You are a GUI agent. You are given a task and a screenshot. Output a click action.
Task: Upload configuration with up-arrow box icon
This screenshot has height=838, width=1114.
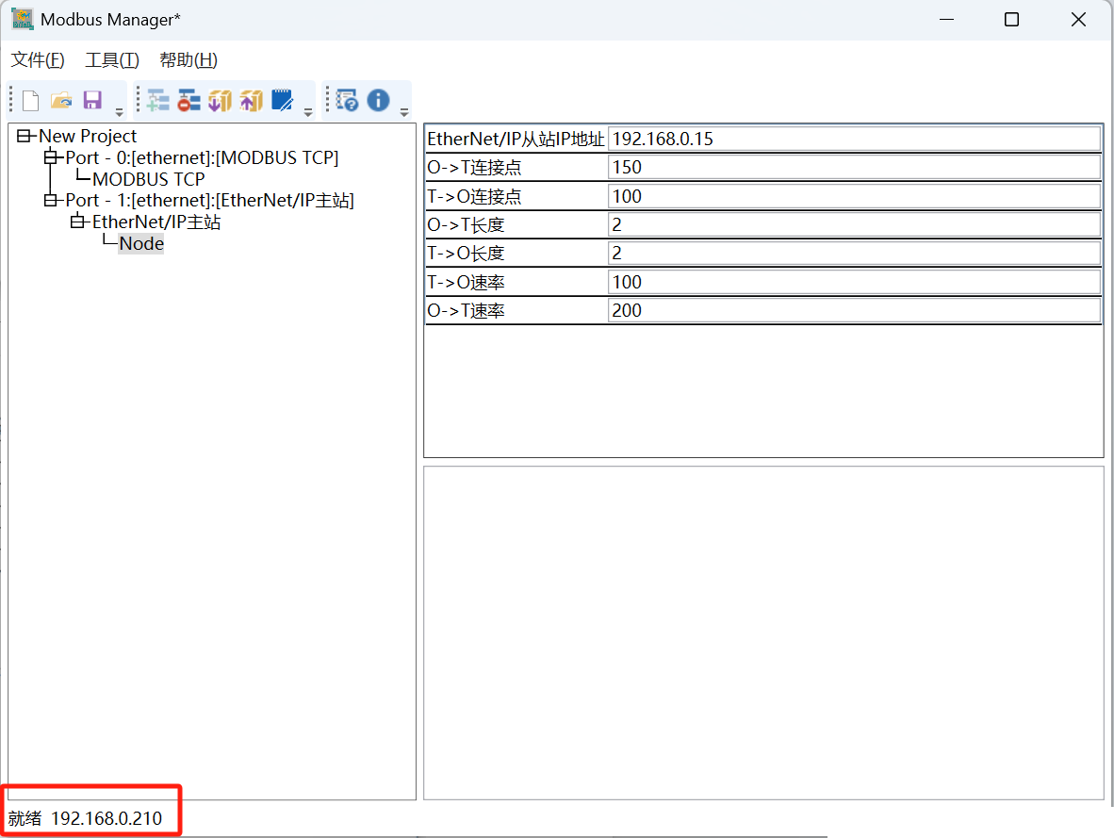252,101
